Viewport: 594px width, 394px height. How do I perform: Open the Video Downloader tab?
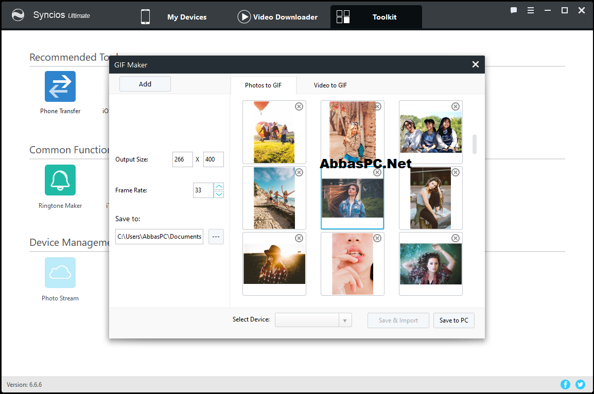pyautogui.click(x=285, y=17)
